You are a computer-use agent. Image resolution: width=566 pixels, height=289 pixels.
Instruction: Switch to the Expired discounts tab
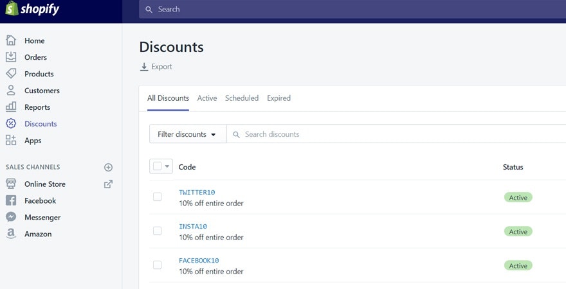point(278,98)
